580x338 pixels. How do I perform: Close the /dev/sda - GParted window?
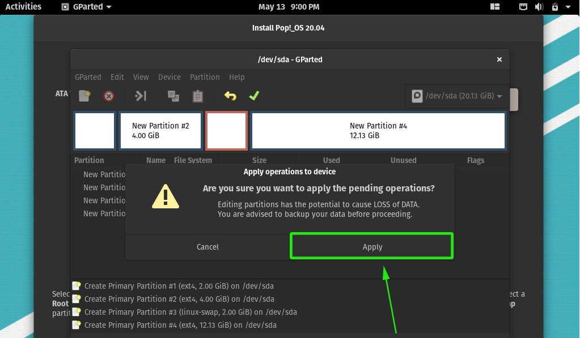click(x=499, y=59)
